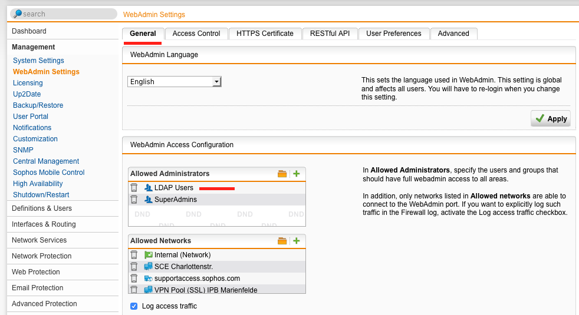Open Backup/Restore in Management menu
Image resolution: width=579 pixels, height=315 pixels.
click(38, 105)
